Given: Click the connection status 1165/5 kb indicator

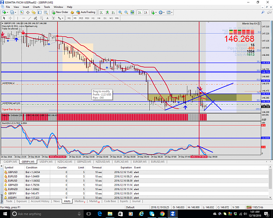Looking at the screenshot, I should [256, 207].
